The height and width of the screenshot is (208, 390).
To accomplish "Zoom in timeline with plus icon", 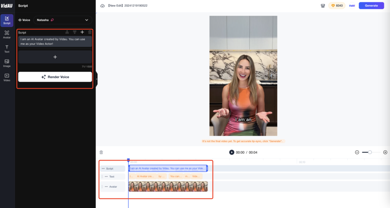I will pos(385,152).
